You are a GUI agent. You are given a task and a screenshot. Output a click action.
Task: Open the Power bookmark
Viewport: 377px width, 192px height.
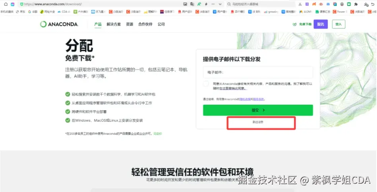(340, 12)
